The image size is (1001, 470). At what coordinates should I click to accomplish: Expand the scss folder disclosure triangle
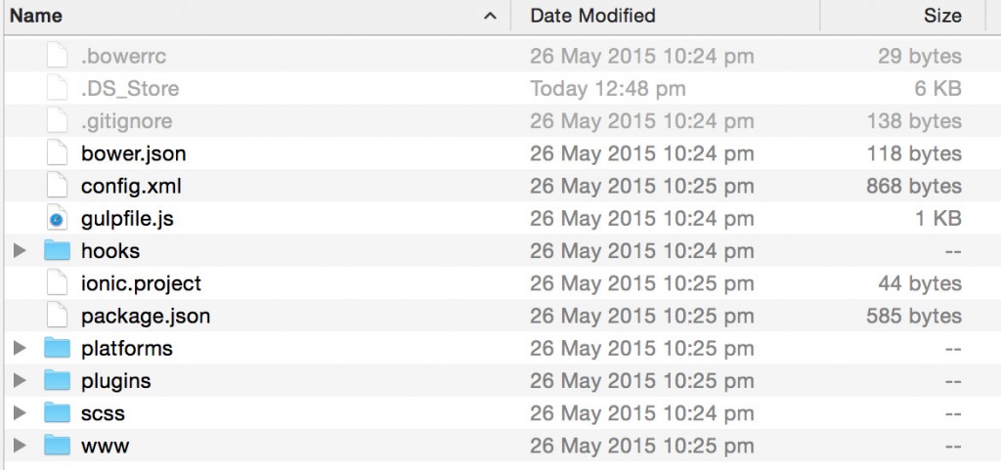[x=19, y=413]
